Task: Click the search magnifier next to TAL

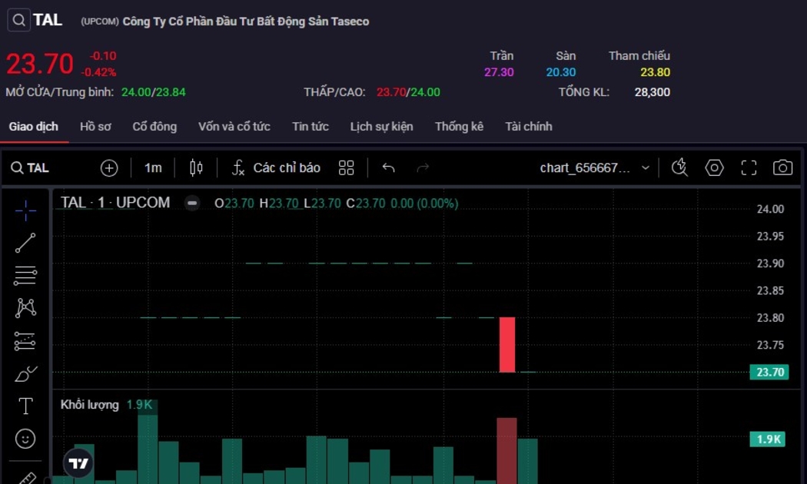Action: tap(19, 20)
